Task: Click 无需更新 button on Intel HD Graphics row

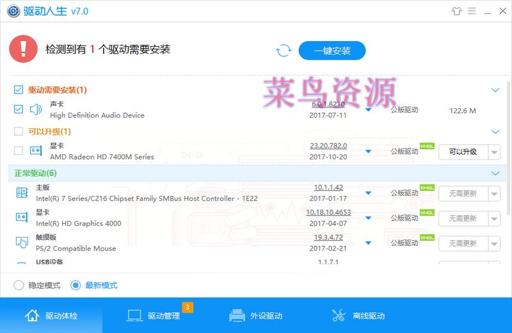Action: [463, 218]
